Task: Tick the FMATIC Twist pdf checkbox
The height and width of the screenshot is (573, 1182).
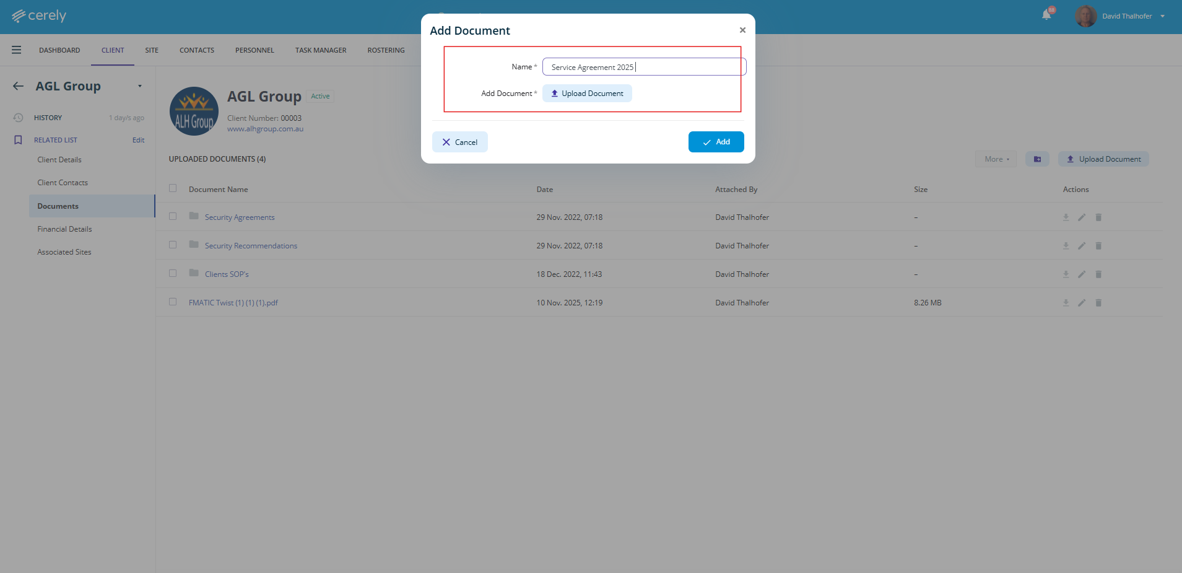Action: (173, 302)
